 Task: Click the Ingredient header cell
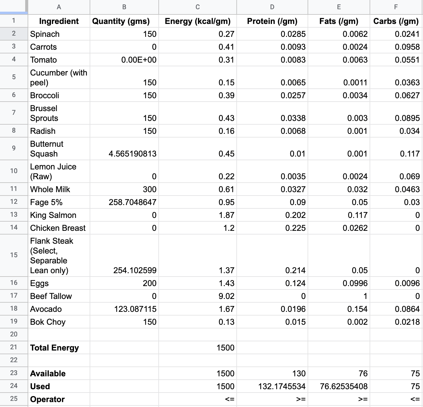pyautogui.click(x=59, y=21)
